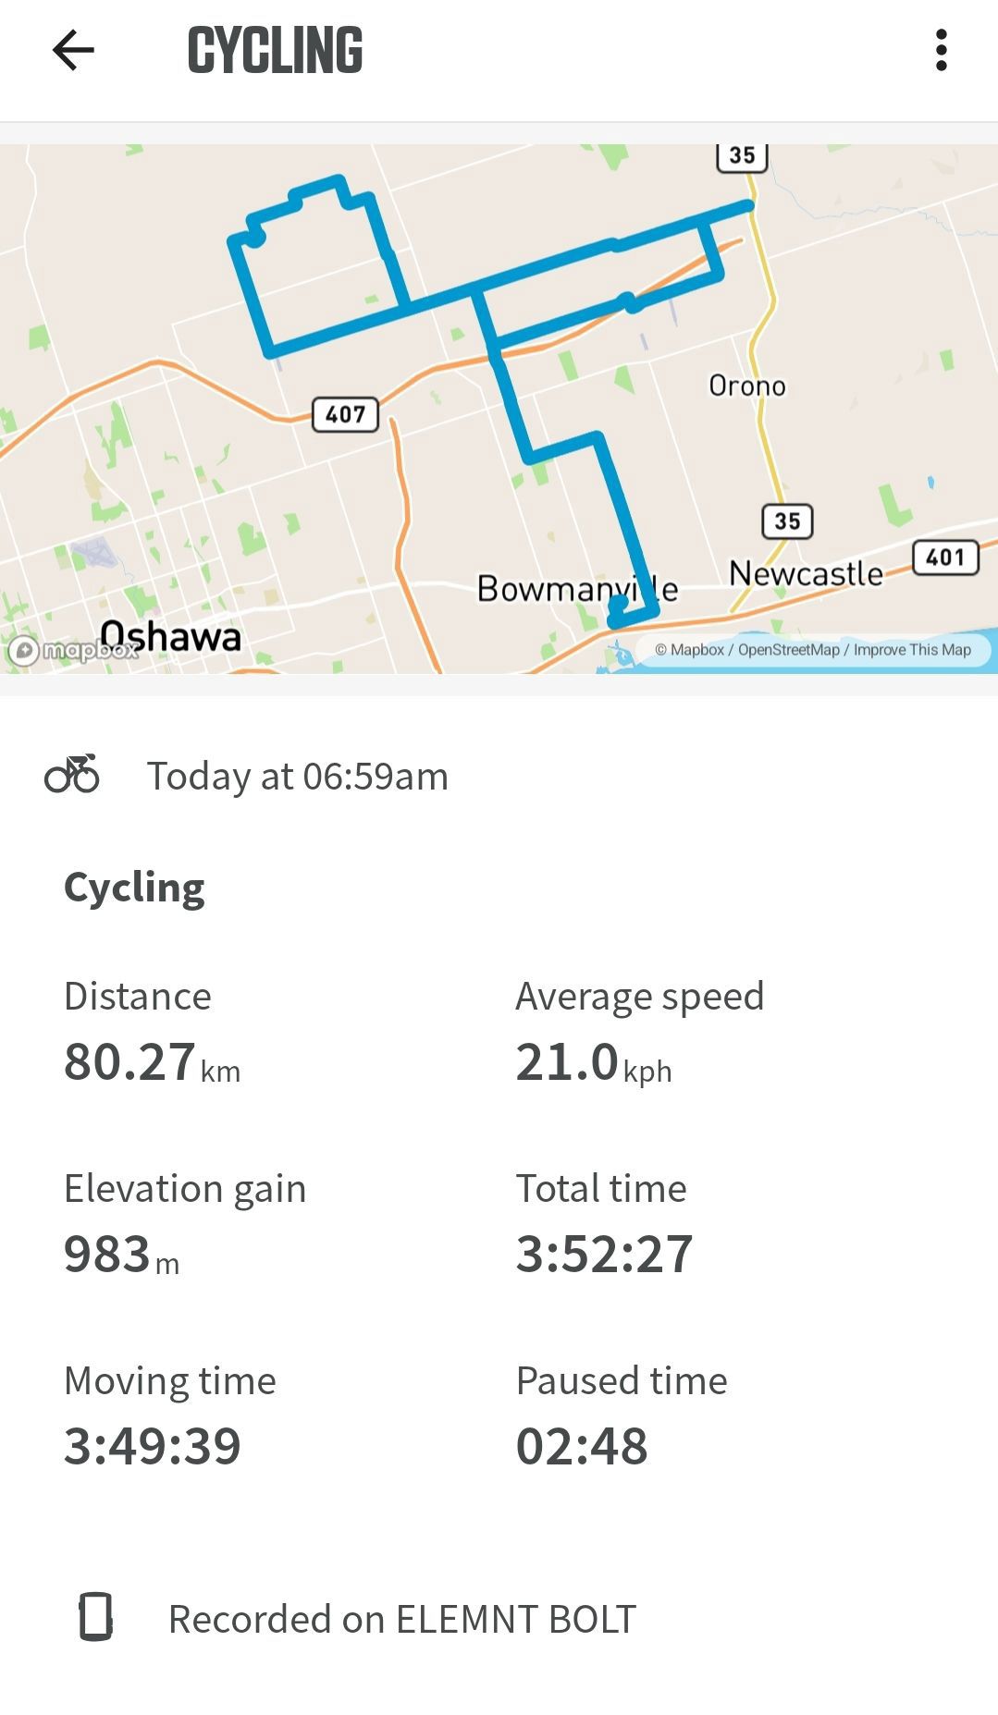The image size is (998, 1715).
Task: Open the three-dot overflow menu
Action: [x=941, y=50]
